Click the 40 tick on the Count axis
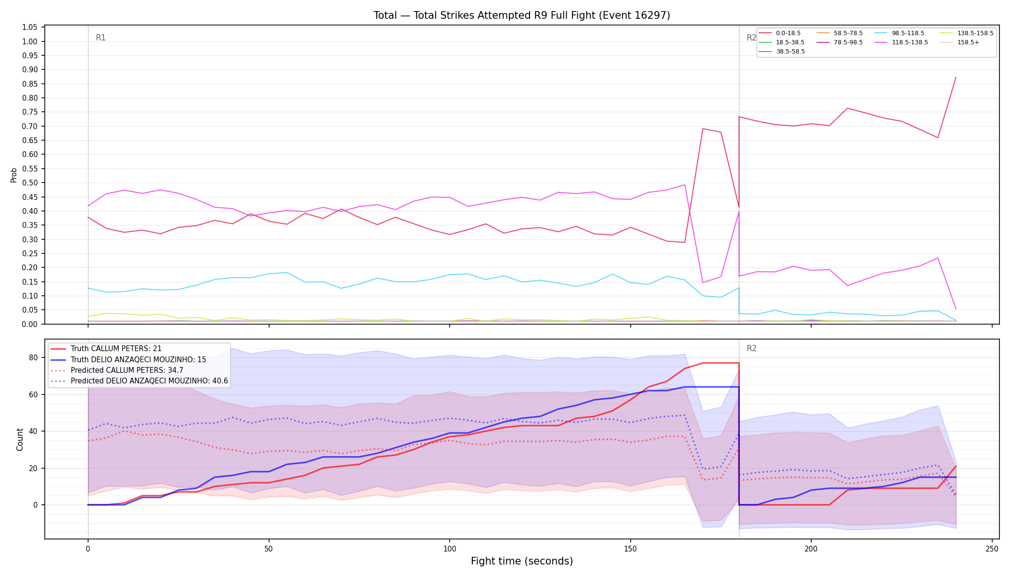This screenshot has width=1011, height=578. point(33,431)
